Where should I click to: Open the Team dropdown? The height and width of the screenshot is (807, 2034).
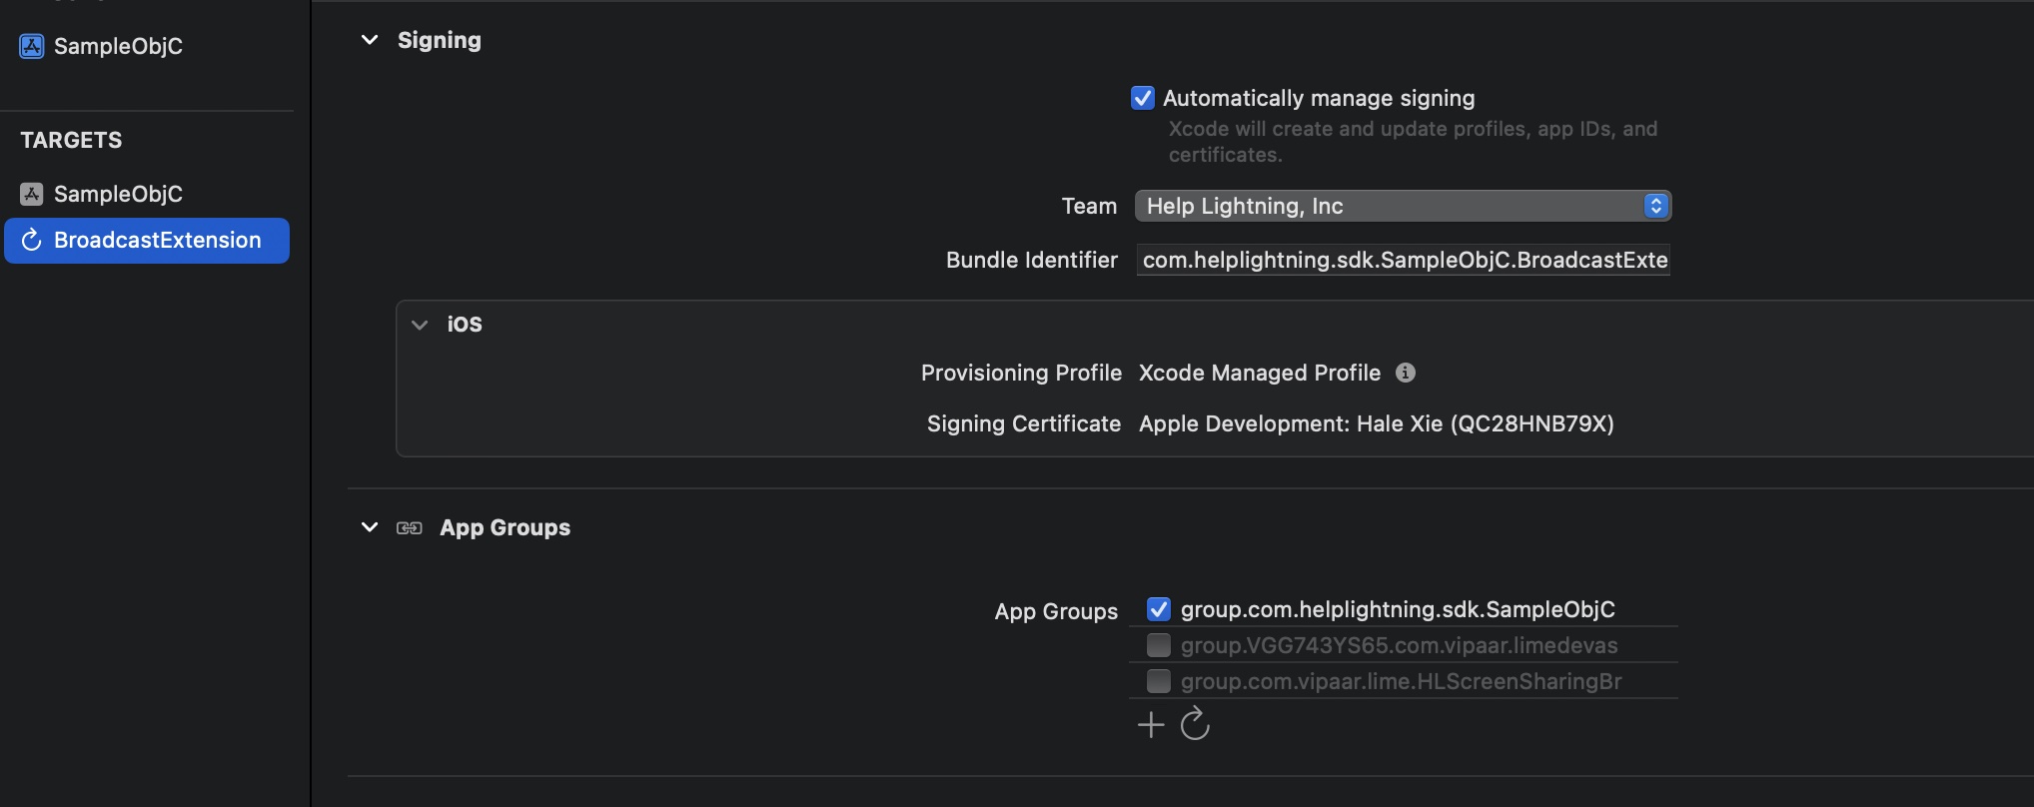(x=1403, y=206)
